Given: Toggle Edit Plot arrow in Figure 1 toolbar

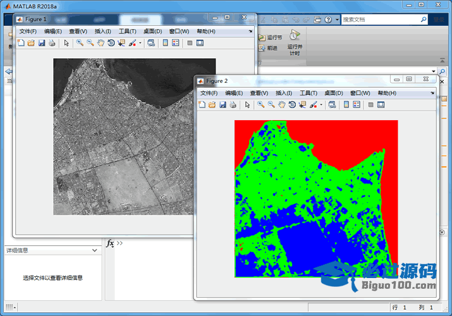Looking at the screenshot, I should pyautogui.click(x=66, y=43).
